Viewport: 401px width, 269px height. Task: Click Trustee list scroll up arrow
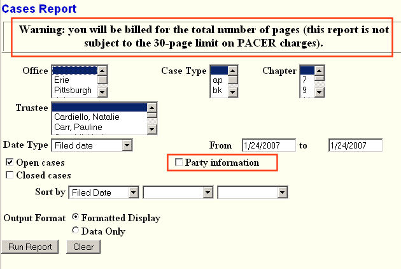click(152, 108)
